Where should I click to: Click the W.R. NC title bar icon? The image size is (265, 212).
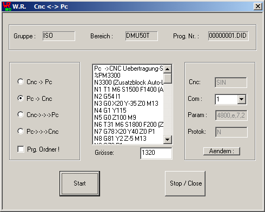[7, 6]
